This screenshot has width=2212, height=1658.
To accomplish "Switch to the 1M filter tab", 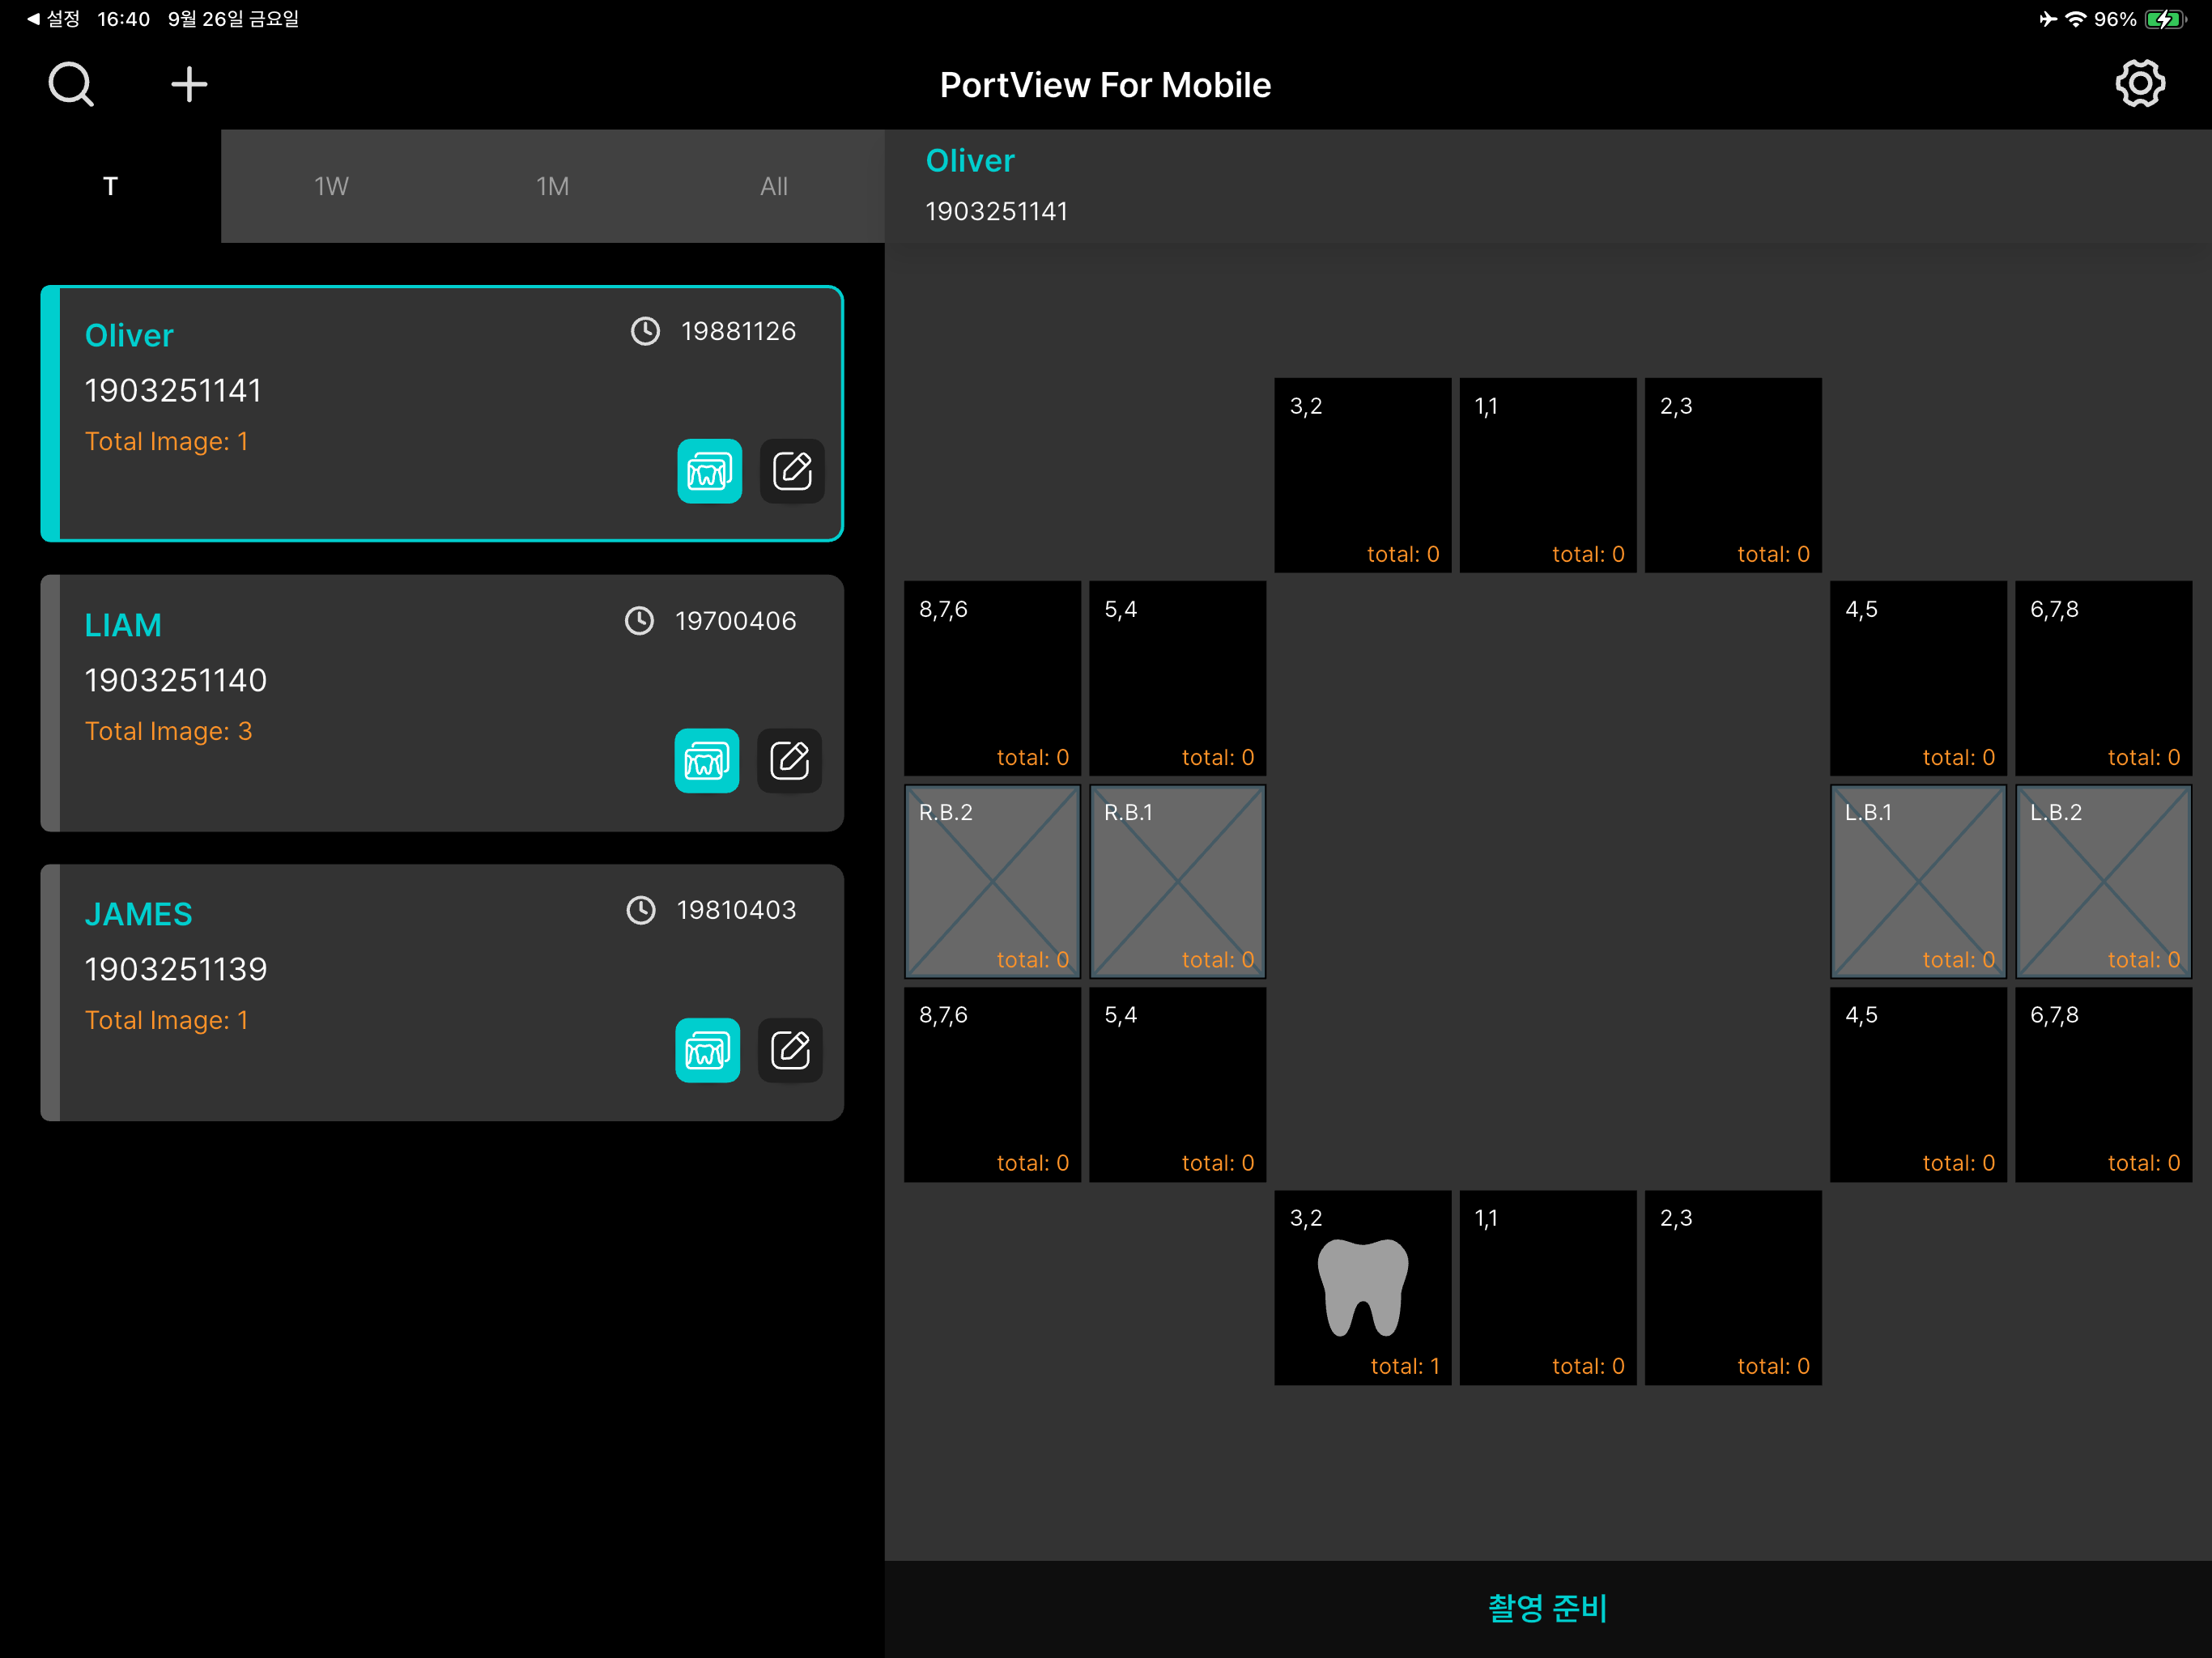I will 552,186.
